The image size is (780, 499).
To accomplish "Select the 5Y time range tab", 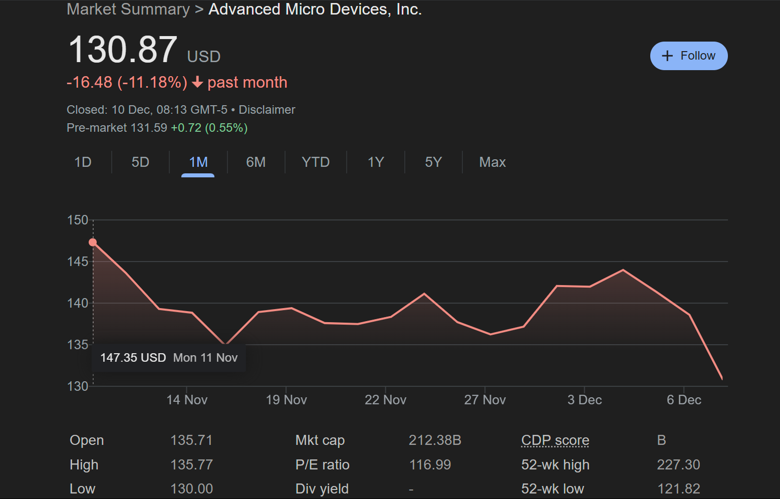I will [x=433, y=162].
